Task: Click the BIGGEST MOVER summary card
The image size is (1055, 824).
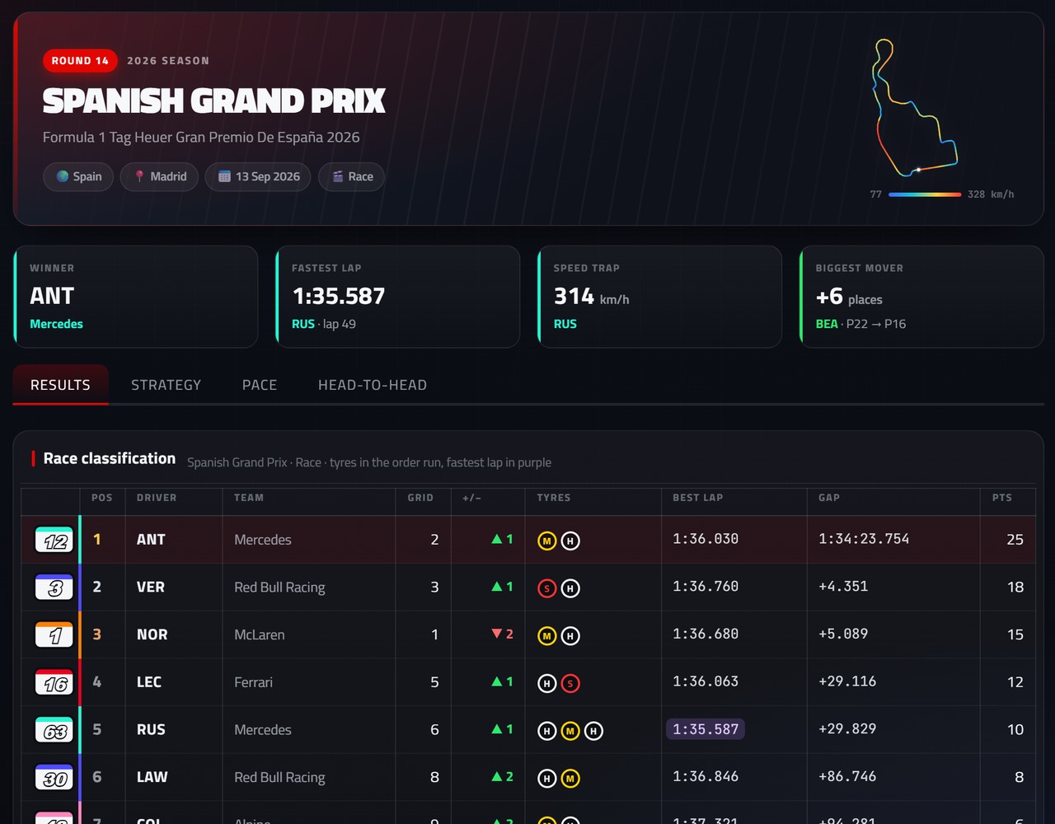Action: click(922, 297)
